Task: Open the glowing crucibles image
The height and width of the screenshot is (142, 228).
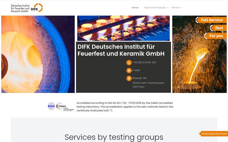Action: [x=123, y=28]
